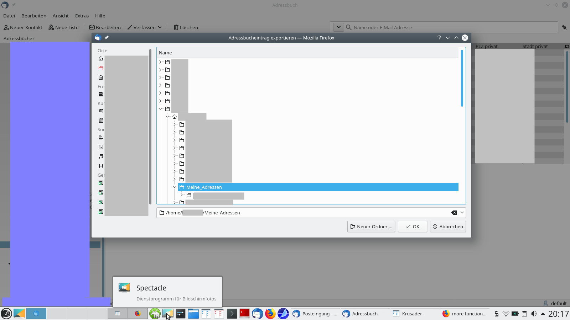Open the red terminal launcher
Screen dimensions: 570x320
[x=245, y=314]
